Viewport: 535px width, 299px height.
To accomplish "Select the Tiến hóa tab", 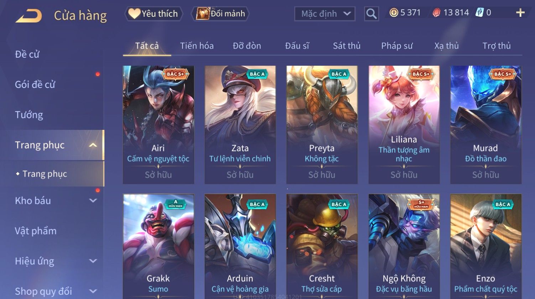I will 197,46.
